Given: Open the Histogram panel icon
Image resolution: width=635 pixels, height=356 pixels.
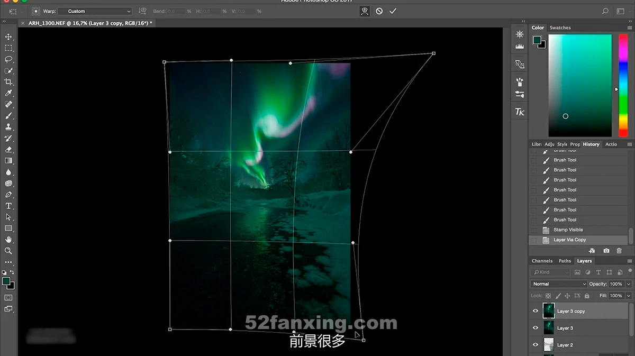Looking at the screenshot, I should pyautogui.click(x=520, y=47).
